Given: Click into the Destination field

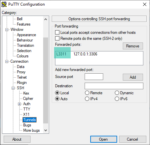Looking at the screenshot, I should click(x=114, y=86).
